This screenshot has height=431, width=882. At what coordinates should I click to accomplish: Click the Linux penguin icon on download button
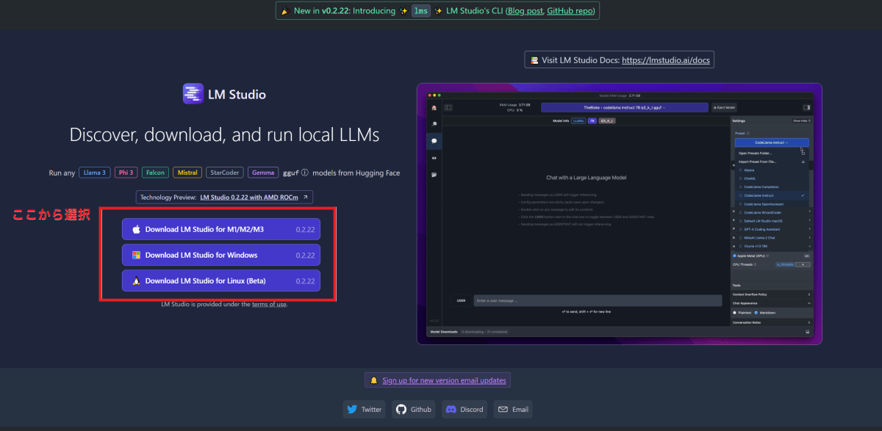point(136,281)
